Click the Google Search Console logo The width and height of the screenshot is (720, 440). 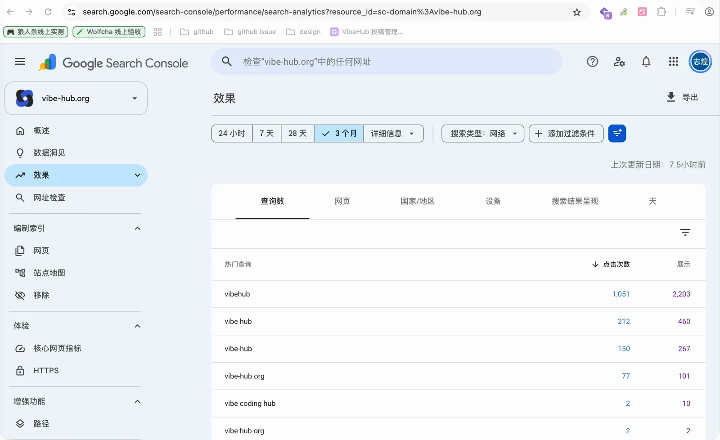tap(113, 63)
